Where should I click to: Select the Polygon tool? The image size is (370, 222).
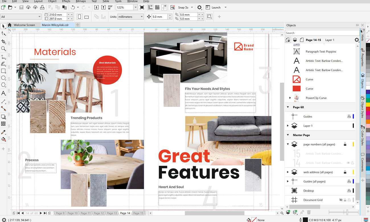[x=3, y=85]
